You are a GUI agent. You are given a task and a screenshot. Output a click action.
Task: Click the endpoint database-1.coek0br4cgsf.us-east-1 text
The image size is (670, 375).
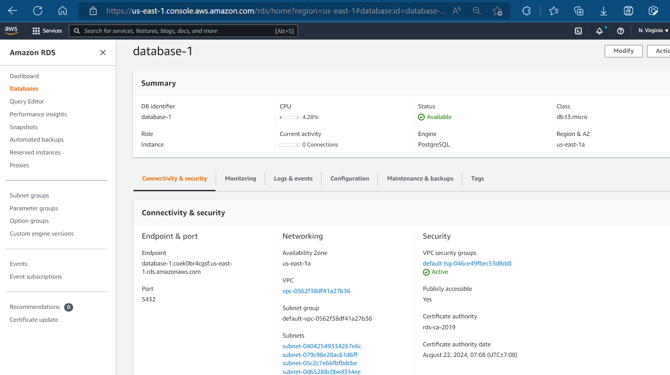pos(187,268)
